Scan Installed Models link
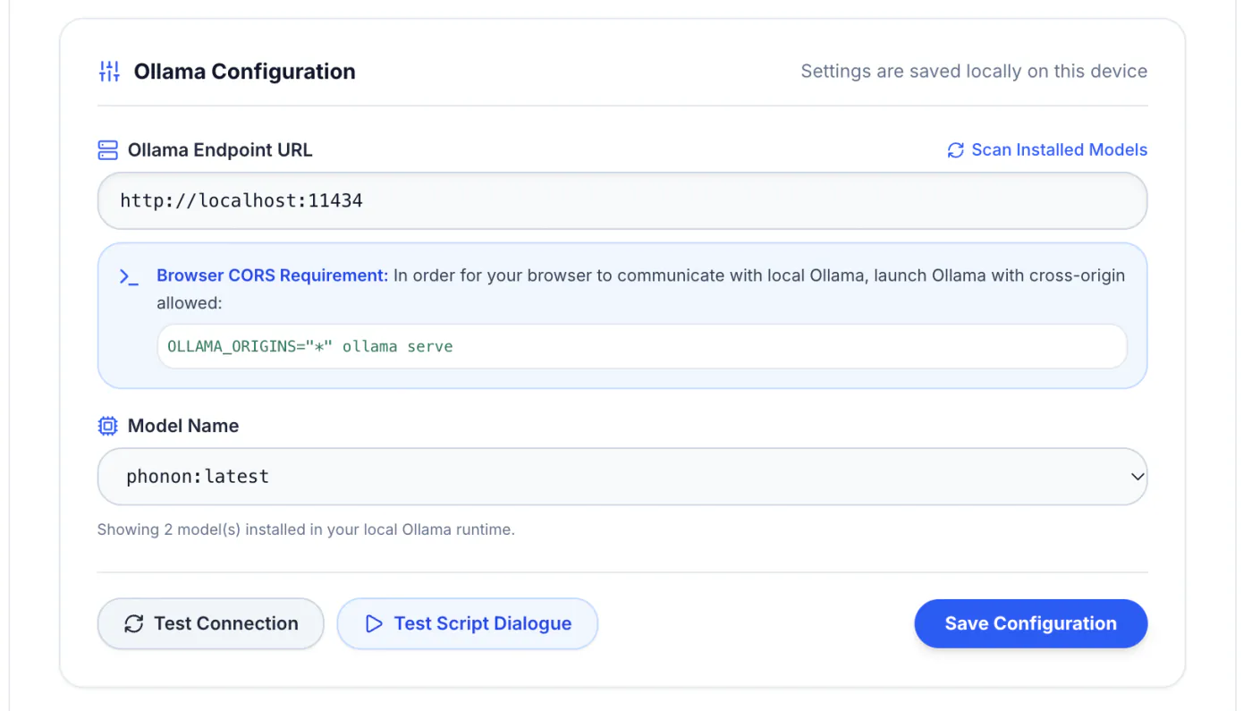Viewport: 1252px width, 711px height. 1047,150
